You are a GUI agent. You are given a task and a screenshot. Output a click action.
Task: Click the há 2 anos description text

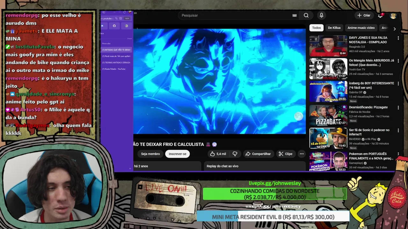pyautogui.click(x=141, y=166)
